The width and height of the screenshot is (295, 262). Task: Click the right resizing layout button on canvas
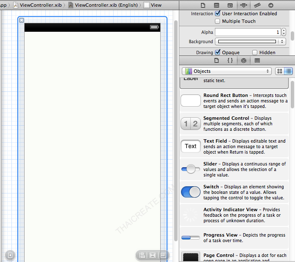click(x=163, y=255)
